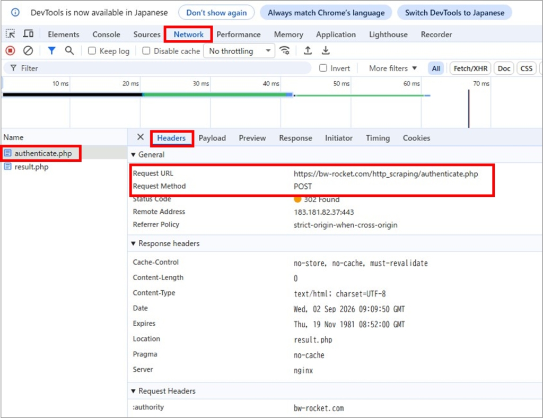Open the No throttling dropdown
The width and height of the screenshot is (543, 418).
pos(239,51)
